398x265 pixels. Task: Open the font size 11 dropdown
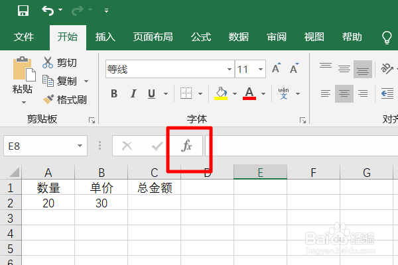[261, 69]
